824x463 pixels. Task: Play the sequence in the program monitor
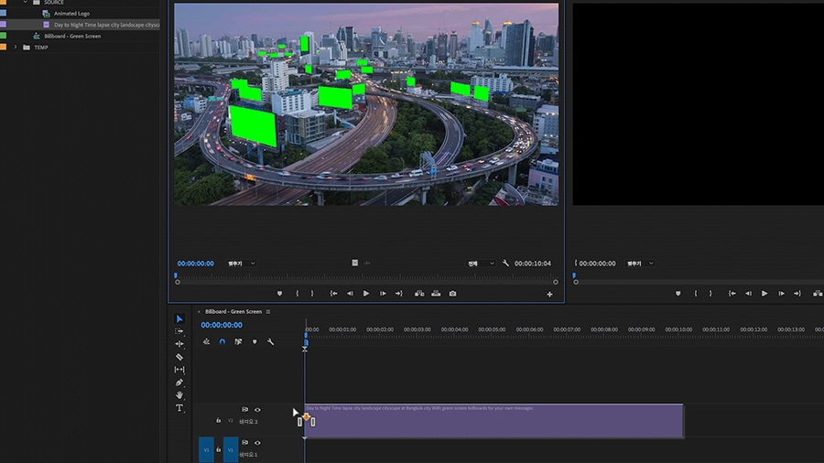pyautogui.click(x=366, y=294)
